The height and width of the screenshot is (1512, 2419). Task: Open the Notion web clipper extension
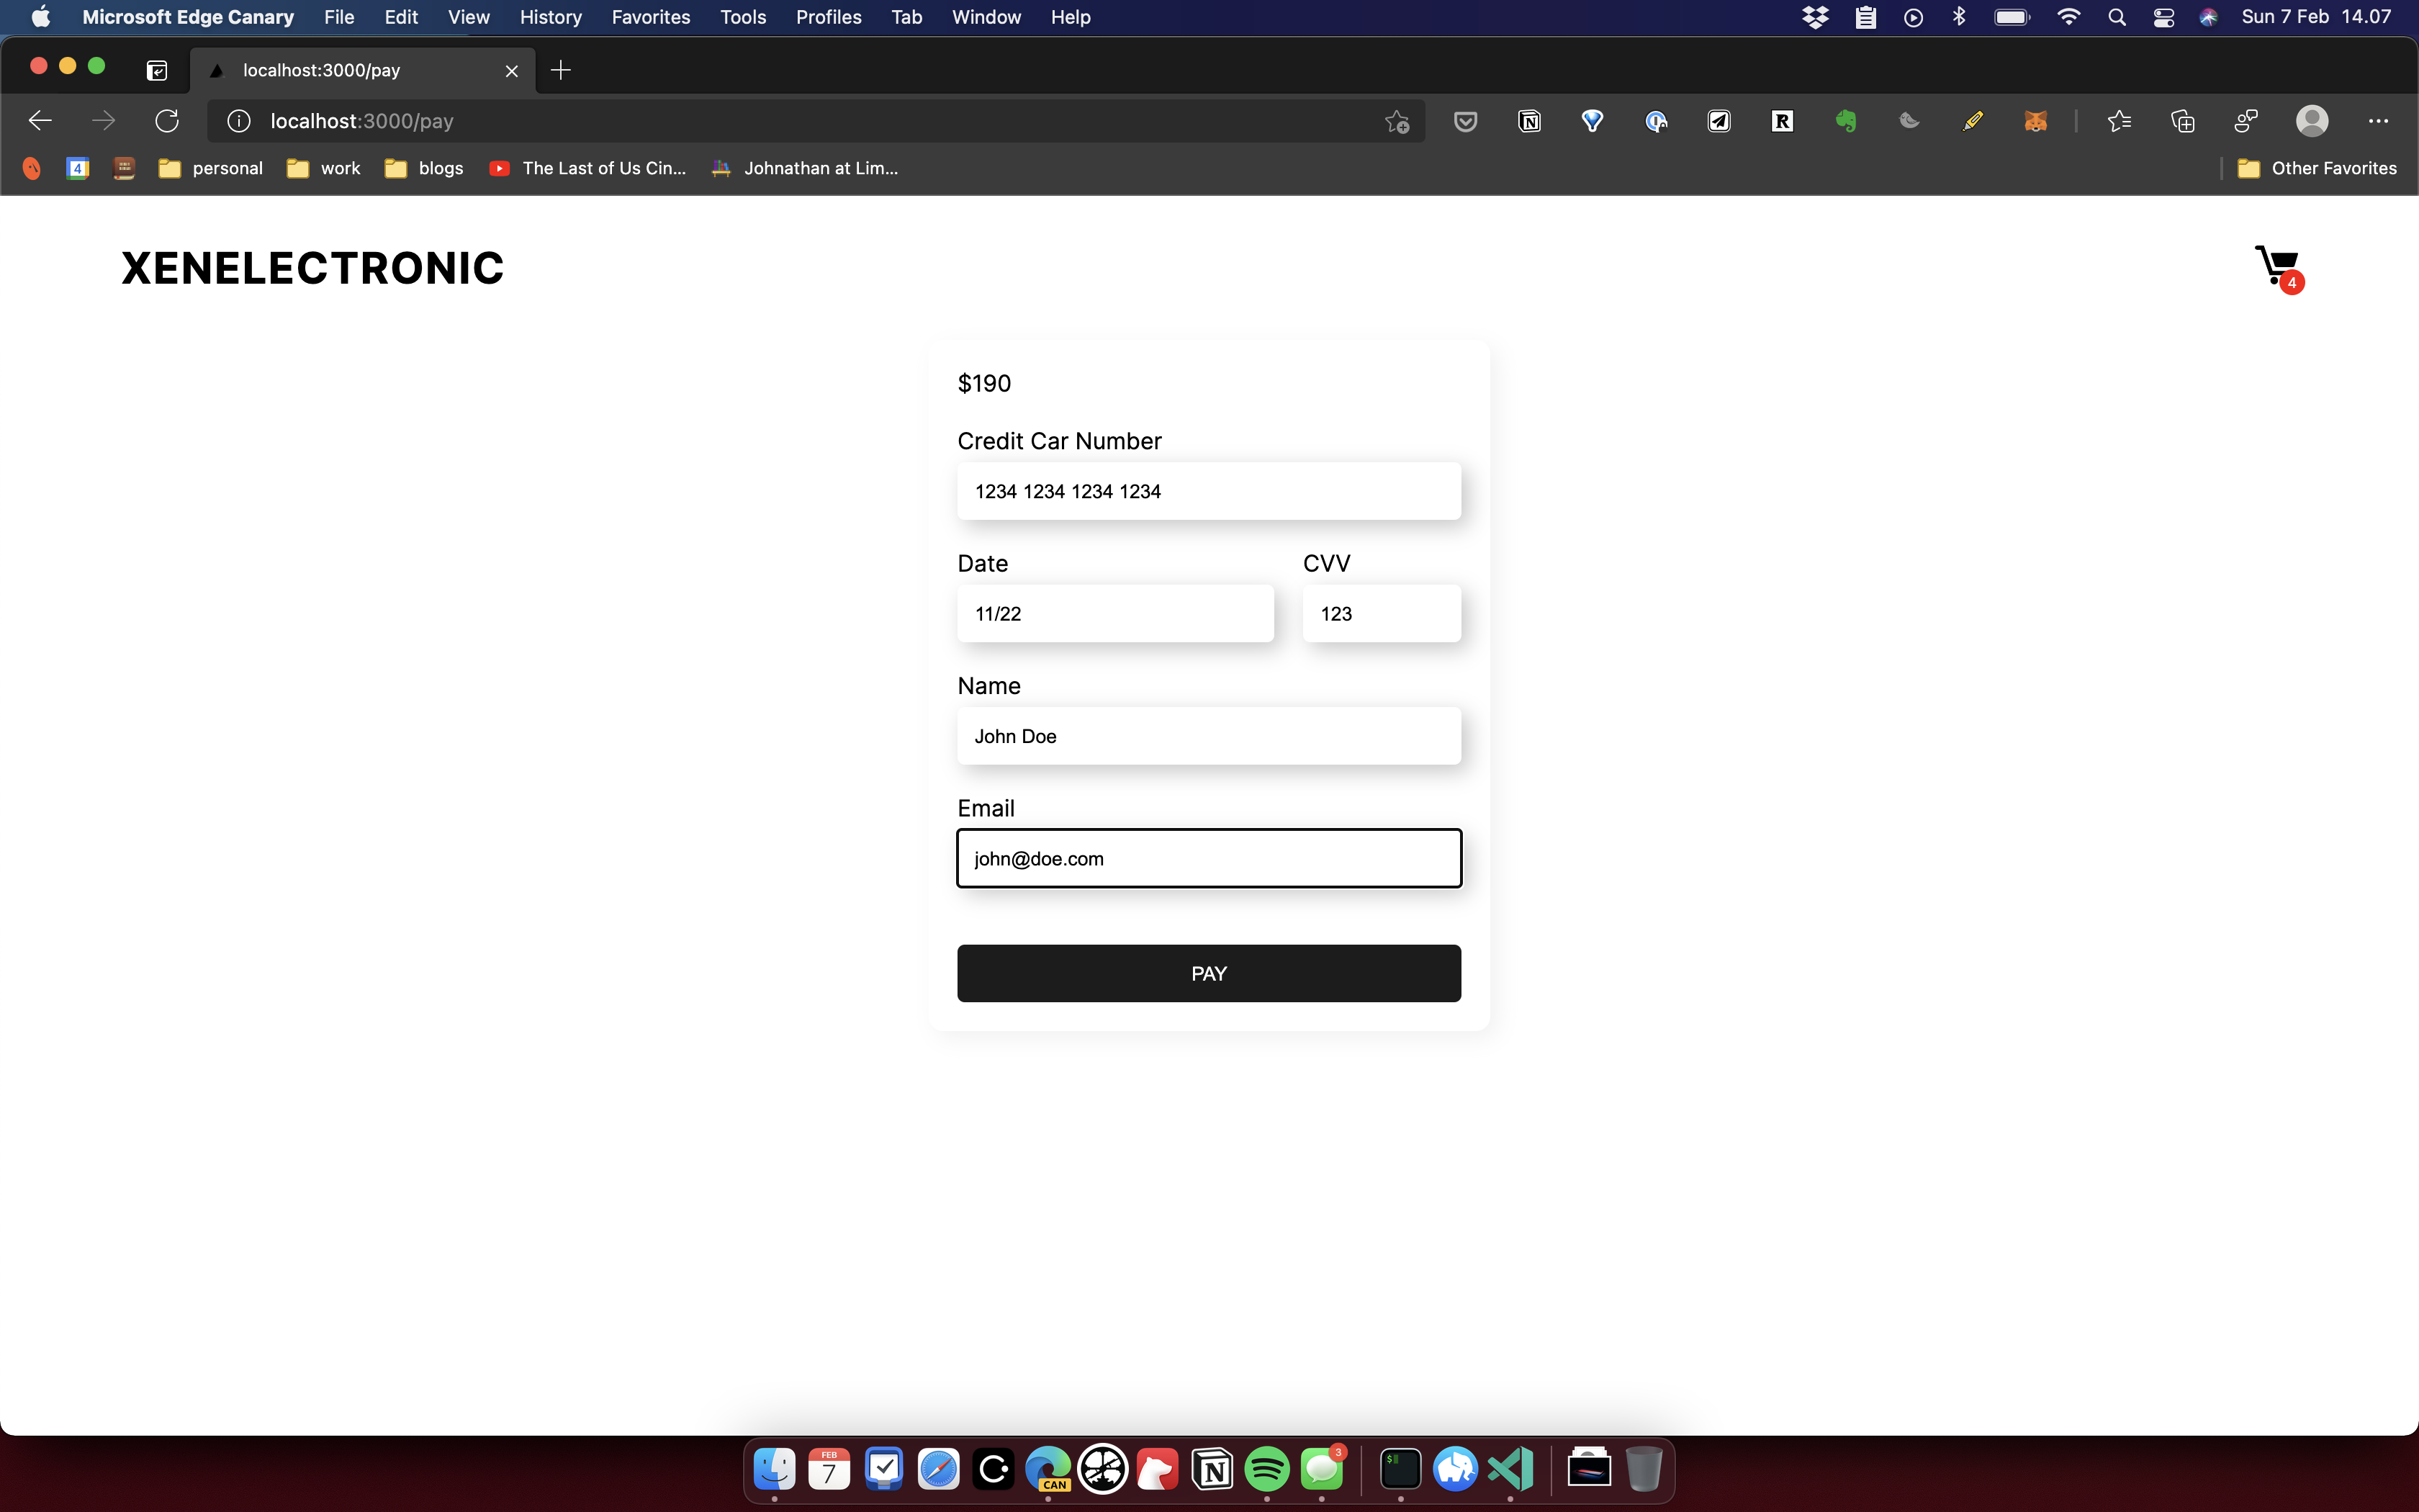click(x=1528, y=121)
